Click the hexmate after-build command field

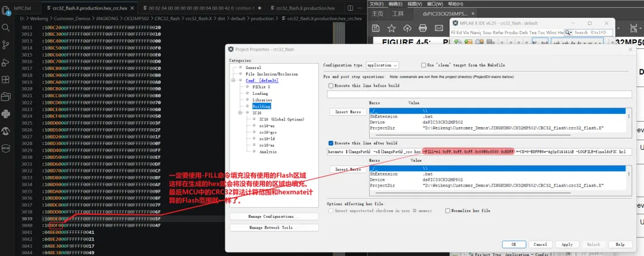click(479, 152)
